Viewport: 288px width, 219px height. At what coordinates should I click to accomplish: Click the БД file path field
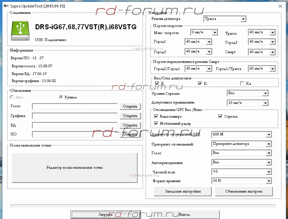pos(75,125)
